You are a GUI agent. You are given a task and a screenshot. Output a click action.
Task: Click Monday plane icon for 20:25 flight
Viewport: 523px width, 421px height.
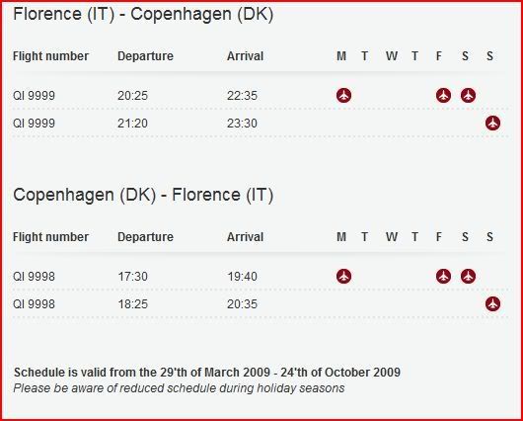343,96
